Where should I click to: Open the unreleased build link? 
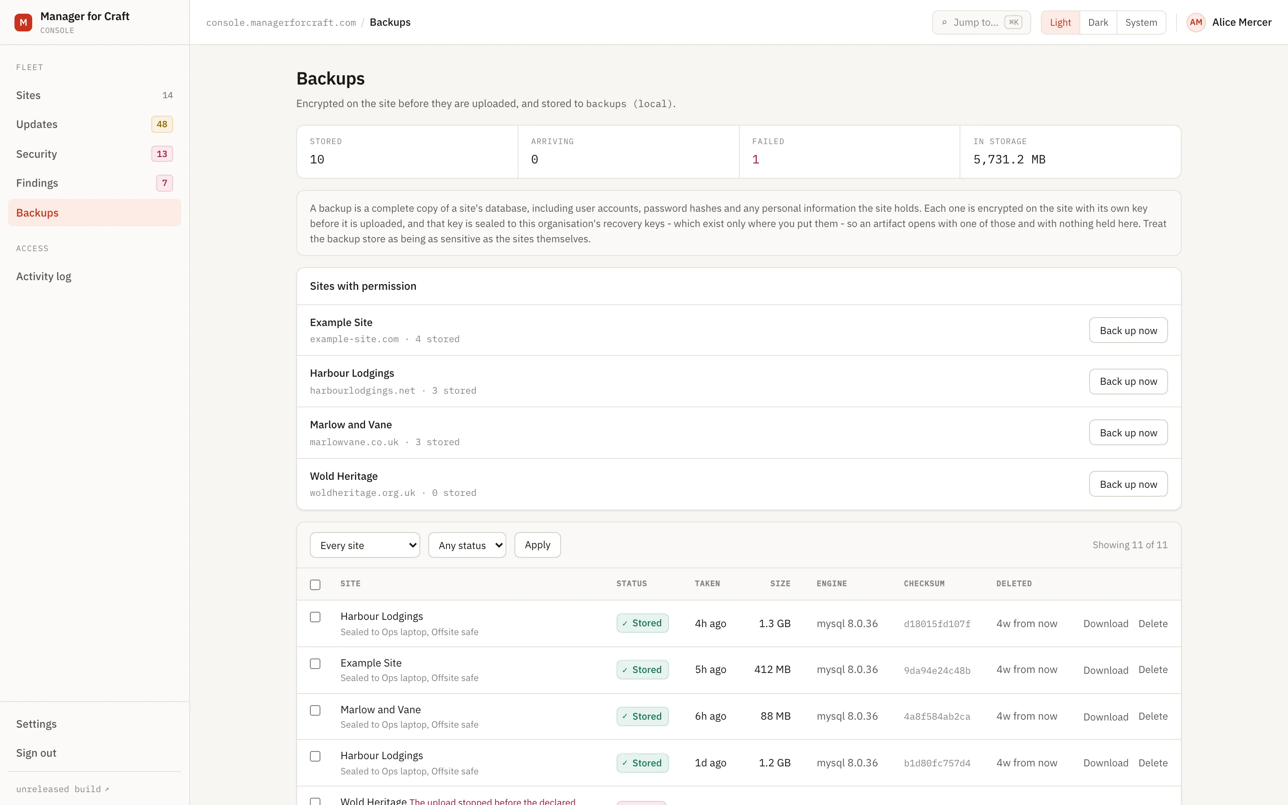[62, 789]
